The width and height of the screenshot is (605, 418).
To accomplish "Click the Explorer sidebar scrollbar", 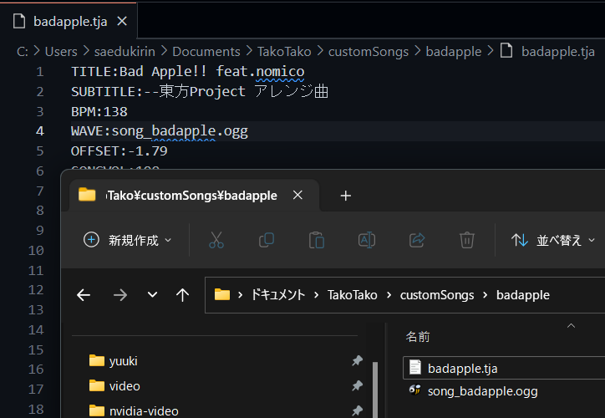I will (375, 390).
